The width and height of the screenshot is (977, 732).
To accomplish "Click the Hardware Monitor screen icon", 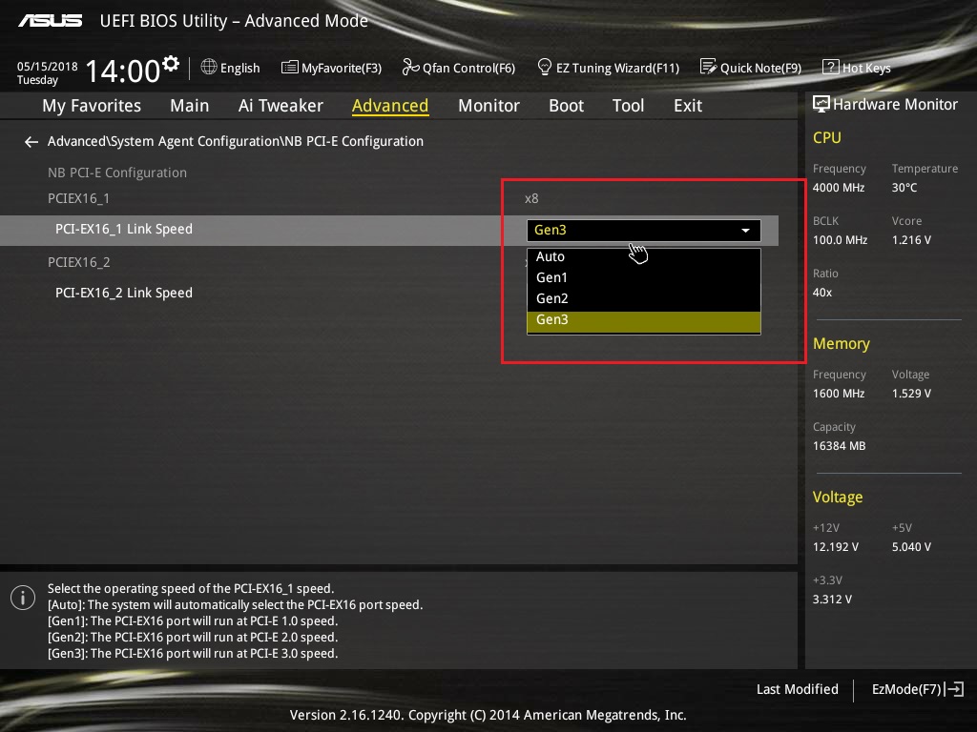I will point(821,104).
